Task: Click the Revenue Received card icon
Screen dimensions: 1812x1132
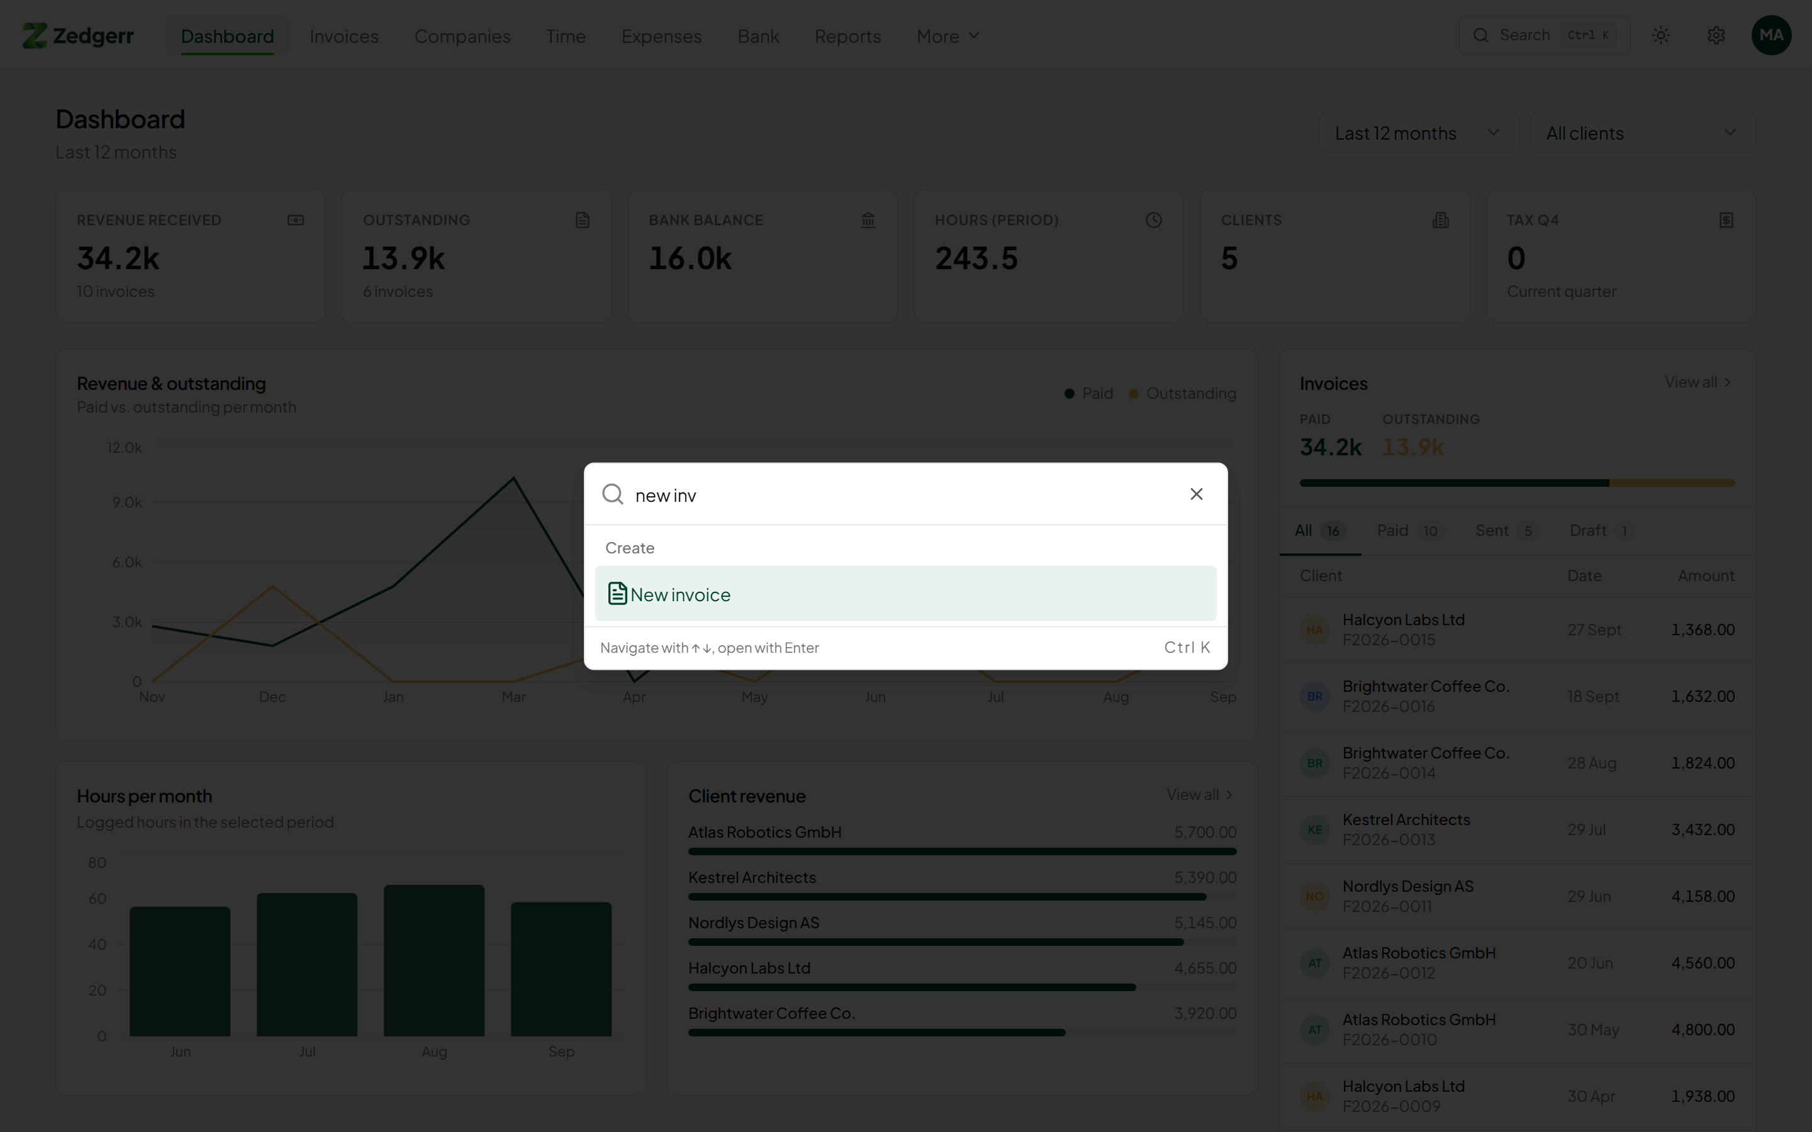Action: click(x=296, y=220)
